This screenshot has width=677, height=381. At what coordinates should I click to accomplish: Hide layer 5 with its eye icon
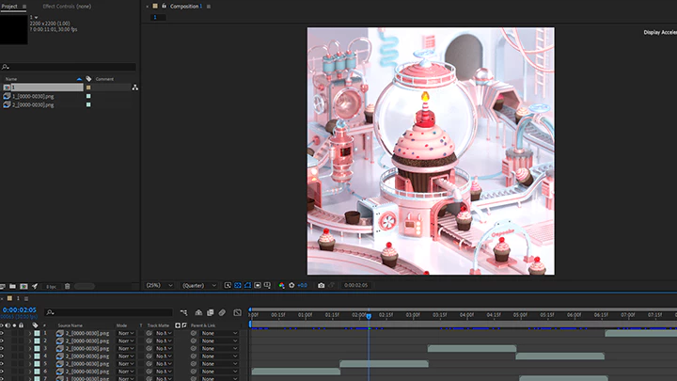(2, 364)
